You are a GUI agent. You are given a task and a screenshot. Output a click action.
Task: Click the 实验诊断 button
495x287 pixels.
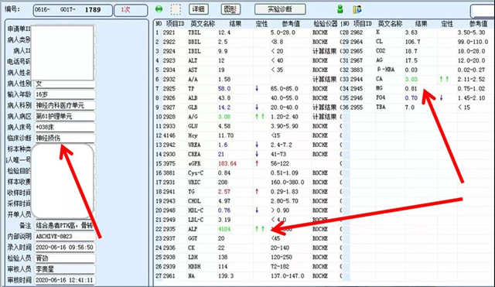280,9
